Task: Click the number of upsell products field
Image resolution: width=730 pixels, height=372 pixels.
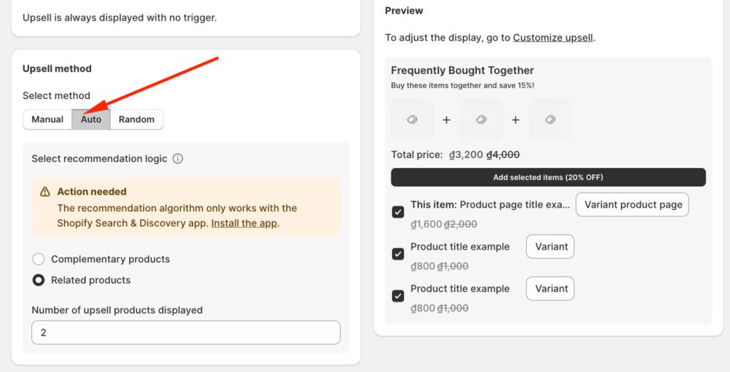Action: pos(185,332)
